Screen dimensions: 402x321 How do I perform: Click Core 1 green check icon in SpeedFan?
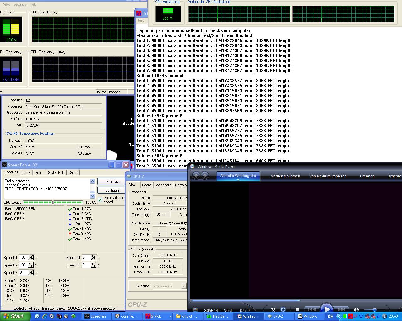click(70, 239)
